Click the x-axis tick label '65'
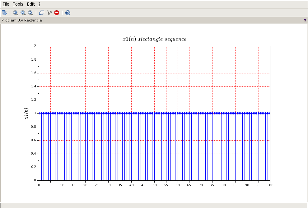This screenshot has height=209, width=308. coord(189,185)
